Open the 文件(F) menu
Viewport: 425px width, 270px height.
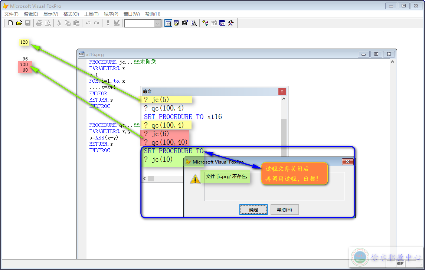point(12,14)
